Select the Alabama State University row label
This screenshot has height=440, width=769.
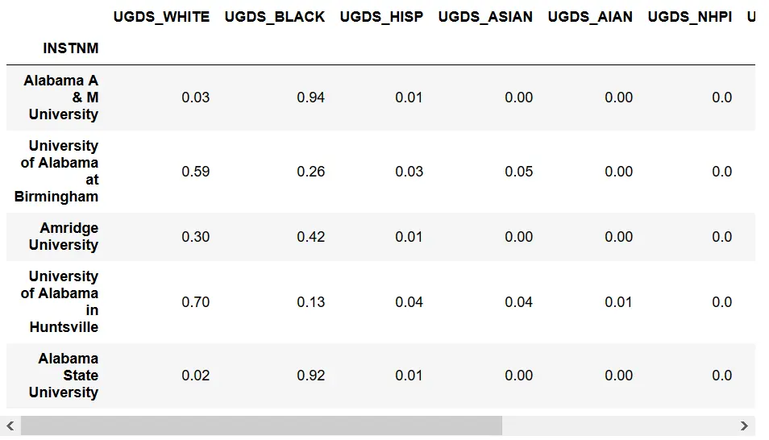66,375
